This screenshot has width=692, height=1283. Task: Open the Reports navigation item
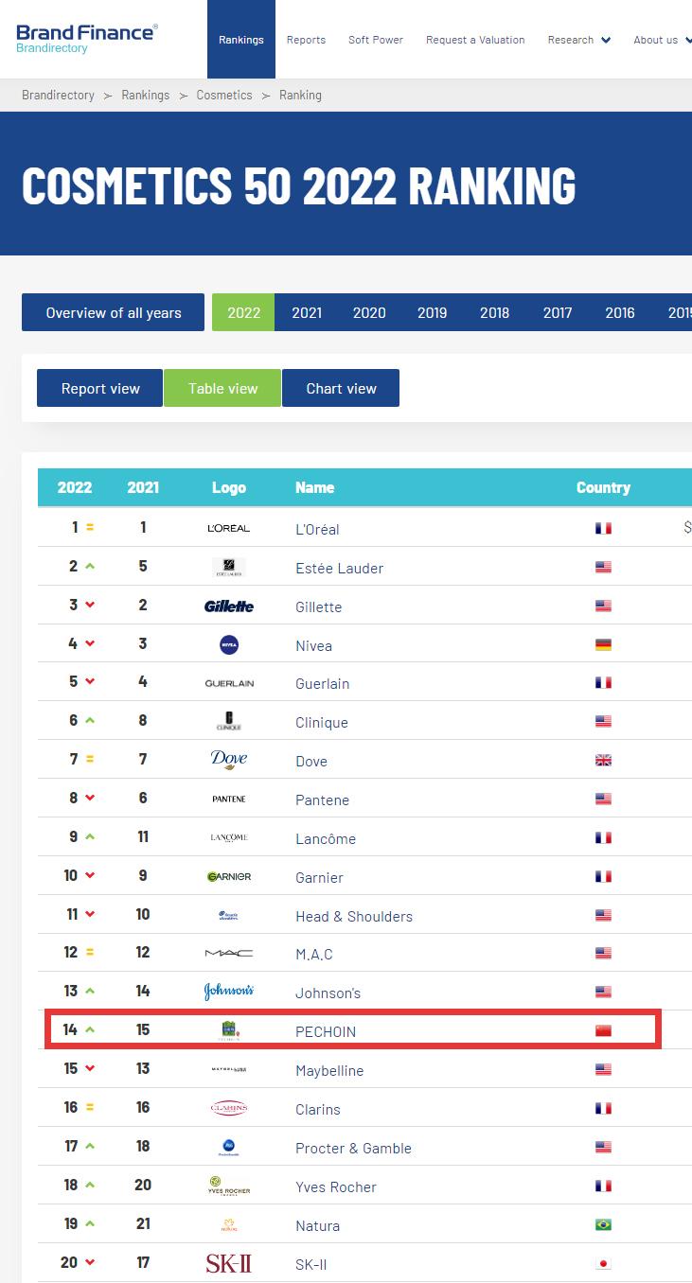pyautogui.click(x=306, y=40)
